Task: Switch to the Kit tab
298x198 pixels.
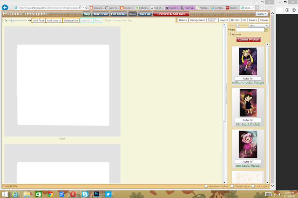Action: click(244, 20)
